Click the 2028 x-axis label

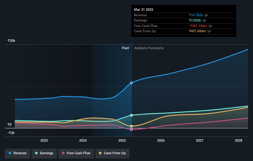pyautogui.click(x=239, y=141)
